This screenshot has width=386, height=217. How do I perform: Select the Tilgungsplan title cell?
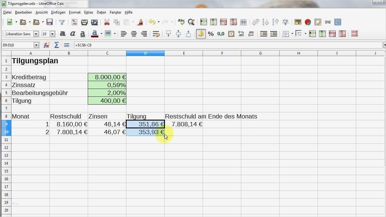(x=30, y=61)
